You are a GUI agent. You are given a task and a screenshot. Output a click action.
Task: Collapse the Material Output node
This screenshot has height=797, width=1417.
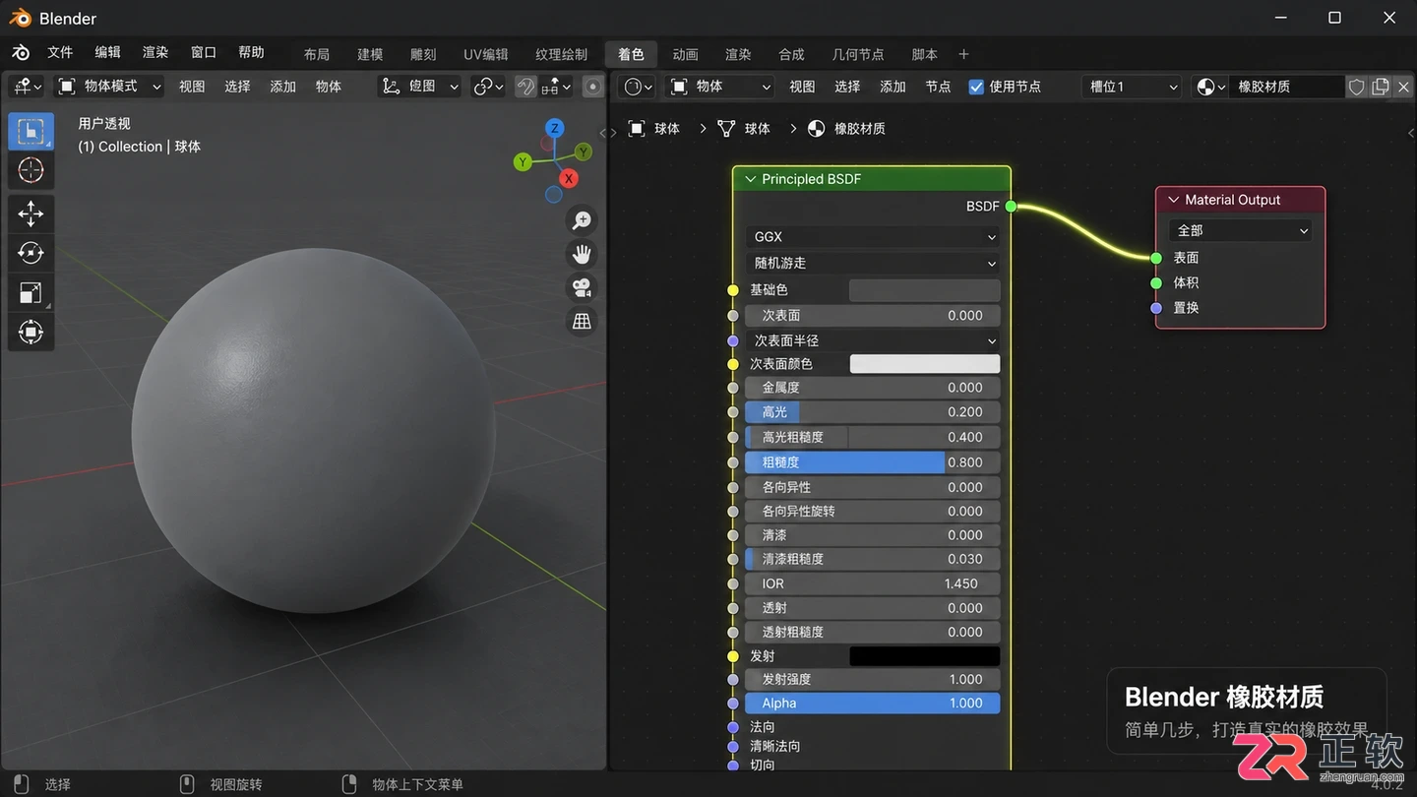[x=1173, y=200]
